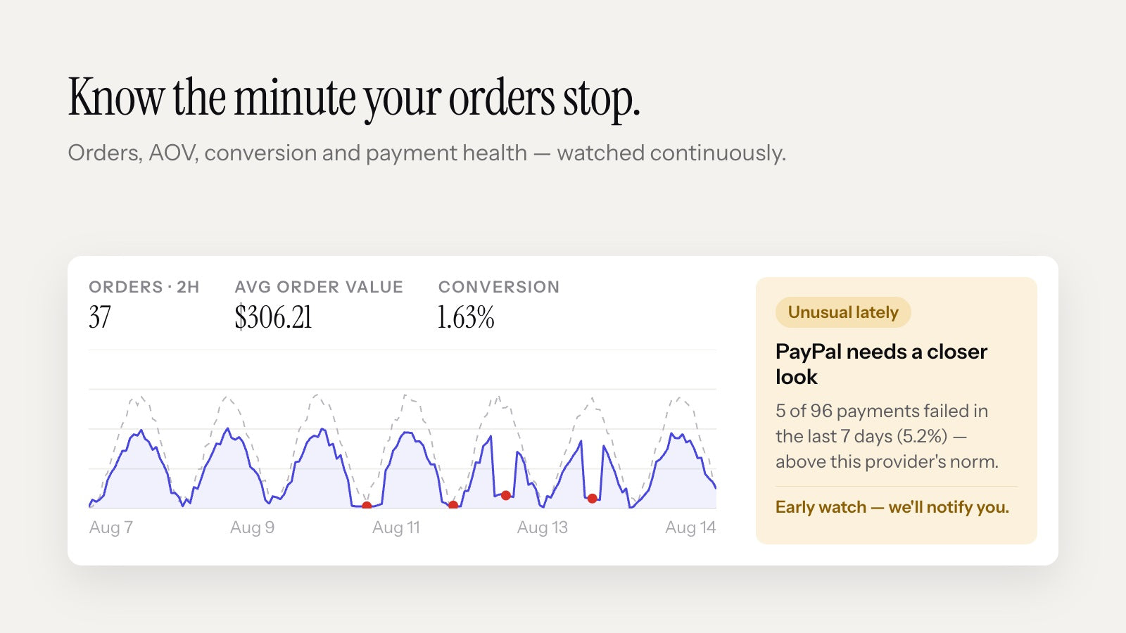Click the Know the minute headline
Viewport: 1126px width, 633px height.
click(x=354, y=98)
